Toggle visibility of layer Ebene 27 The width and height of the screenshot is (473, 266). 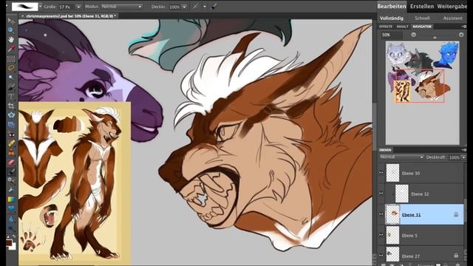click(x=381, y=256)
